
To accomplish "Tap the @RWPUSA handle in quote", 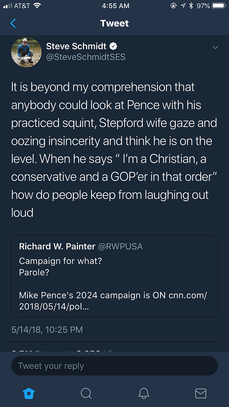I will 121,247.
